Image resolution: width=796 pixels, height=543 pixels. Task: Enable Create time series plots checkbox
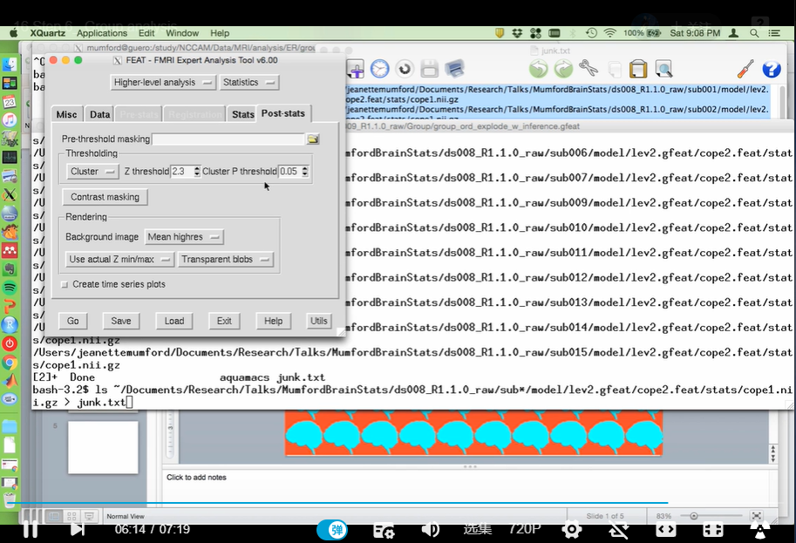65,285
